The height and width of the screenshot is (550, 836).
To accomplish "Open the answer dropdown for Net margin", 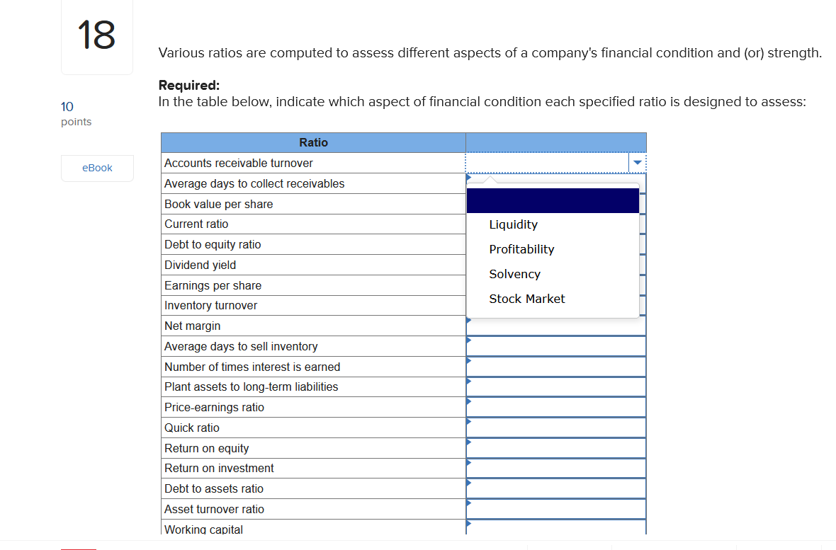I will pos(556,325).
